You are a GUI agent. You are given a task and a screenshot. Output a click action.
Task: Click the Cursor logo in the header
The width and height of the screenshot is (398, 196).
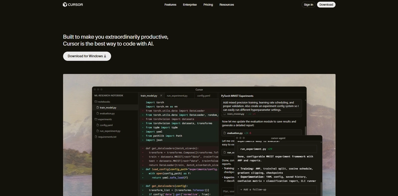click(73, 4)
